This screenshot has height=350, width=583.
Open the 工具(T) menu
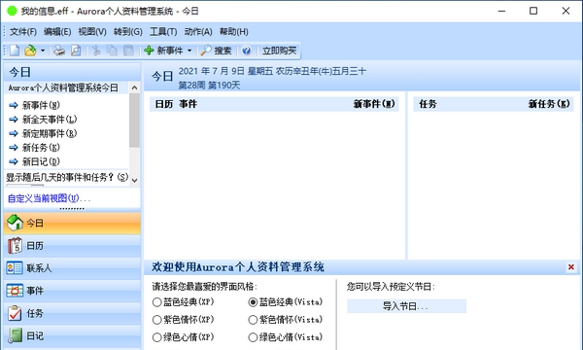point(163,32)
